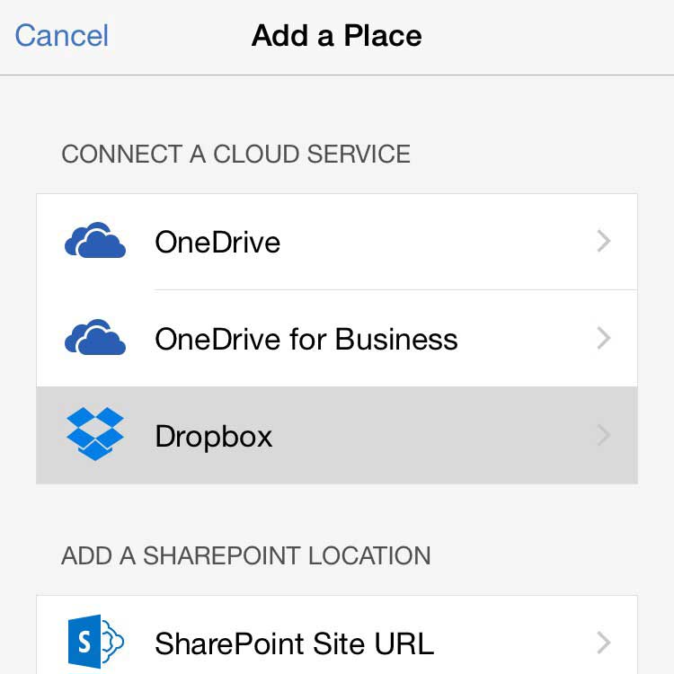Click the Add a Place title
Image resolution: width=674 pixels, height=674 pixels.
tap(337, 35)
